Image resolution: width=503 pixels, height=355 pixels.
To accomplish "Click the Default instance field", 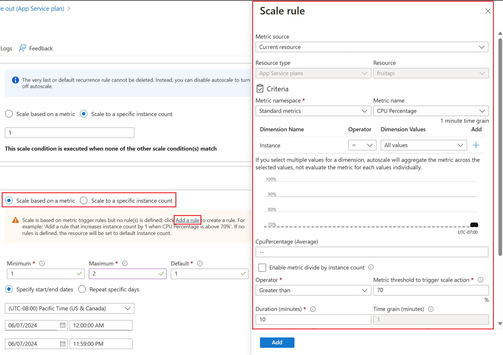I will (x=209, y=274).
